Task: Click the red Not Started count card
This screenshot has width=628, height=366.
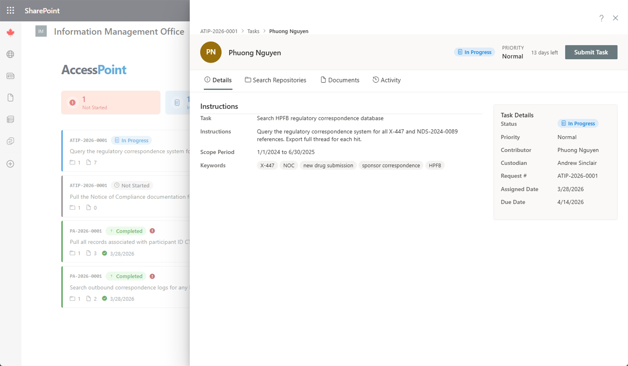Action: click(111, 102)
